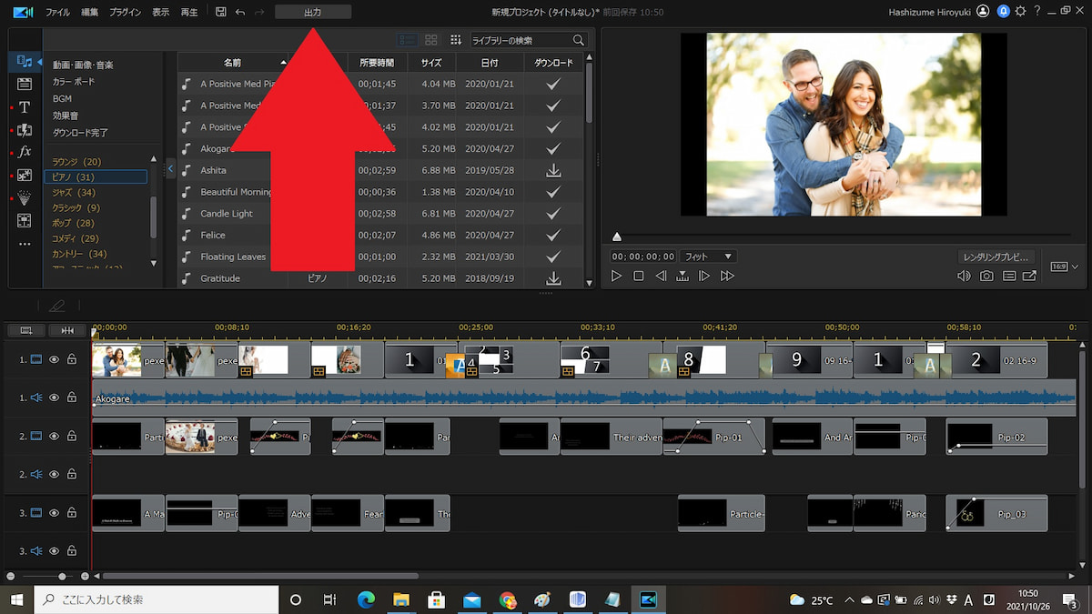The width and height of the screenshot is (1092, 614).
Task: Open the Title room (T icon)
Action: coord(25,107)
